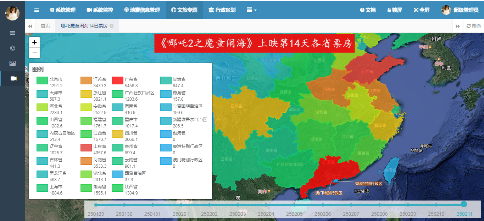The image size is (484, 221).
Task: Click legend text 黑龙江省
Action: click(x=58, y=173)
